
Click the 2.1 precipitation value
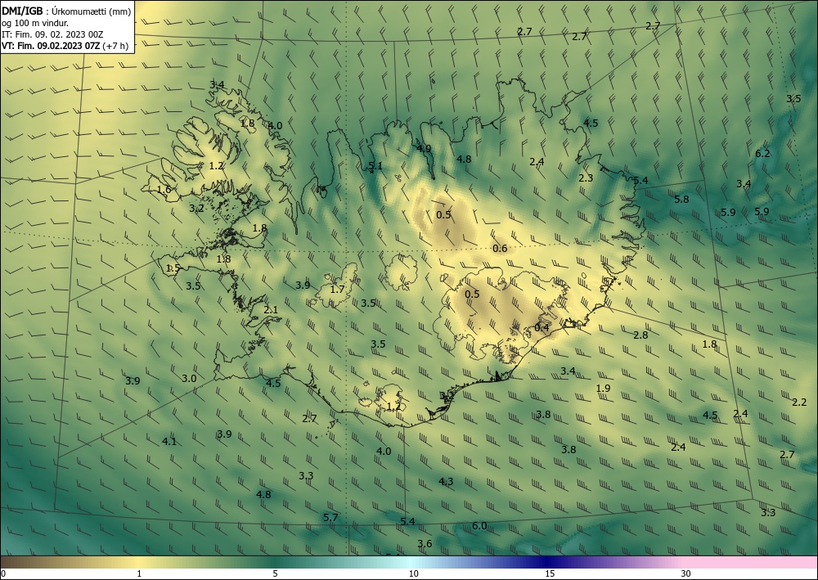tap(271, 310)
